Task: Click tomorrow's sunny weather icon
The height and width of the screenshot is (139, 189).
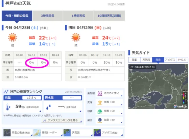Action: click(x=76, y=38)
